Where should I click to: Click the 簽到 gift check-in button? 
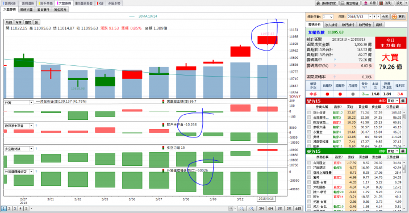point(386,3)
